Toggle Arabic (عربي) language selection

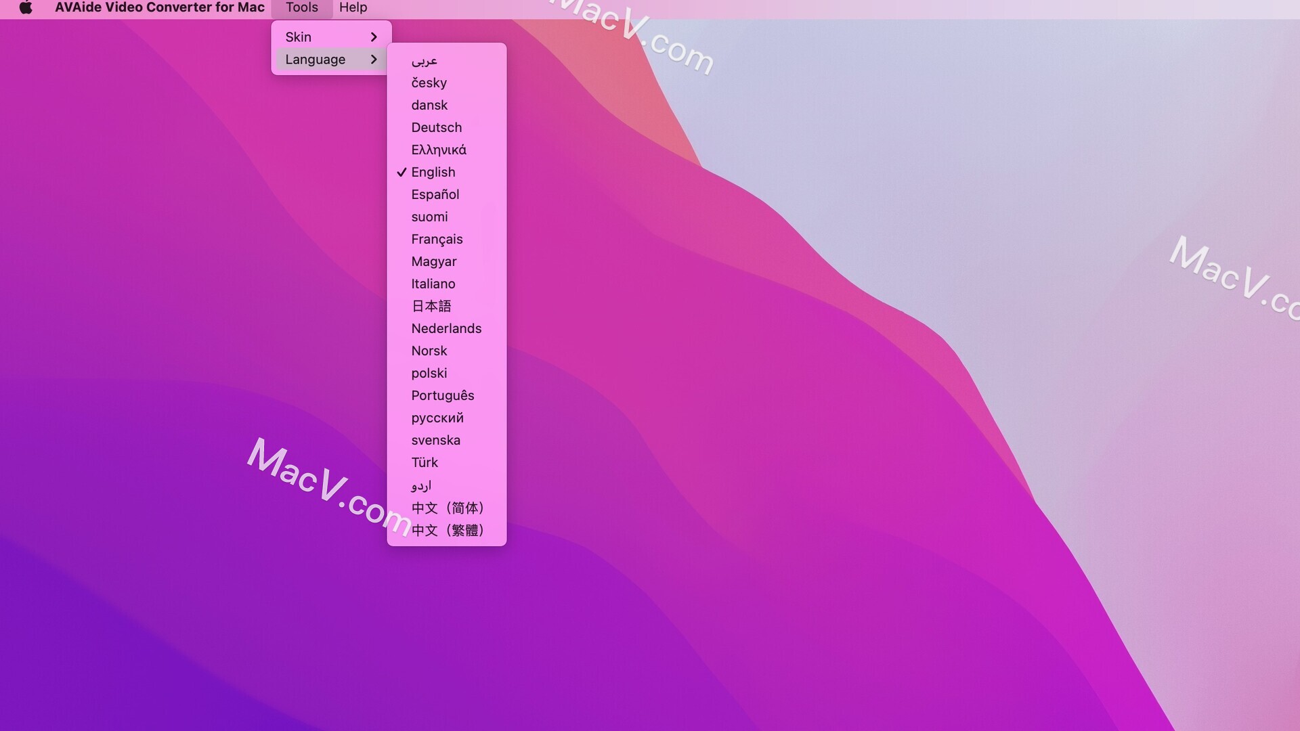(x=424, y=60)
